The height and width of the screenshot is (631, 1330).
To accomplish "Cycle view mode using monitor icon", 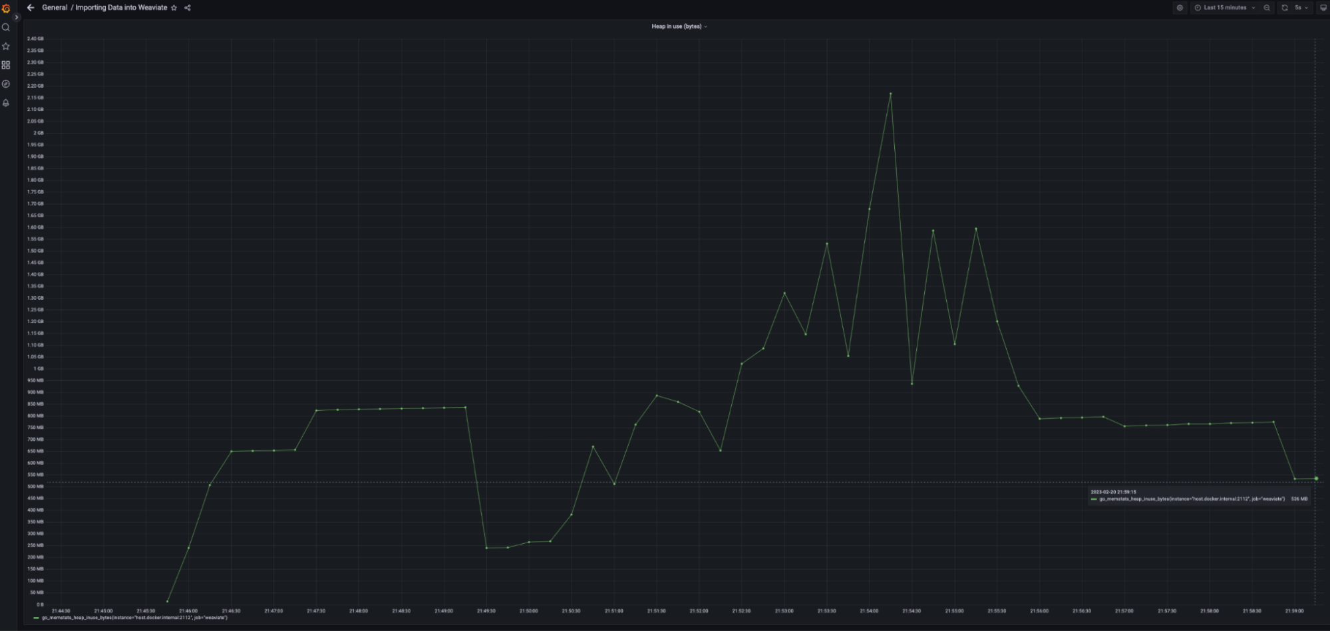I will pyautogui.click(x=1323, y=8).
